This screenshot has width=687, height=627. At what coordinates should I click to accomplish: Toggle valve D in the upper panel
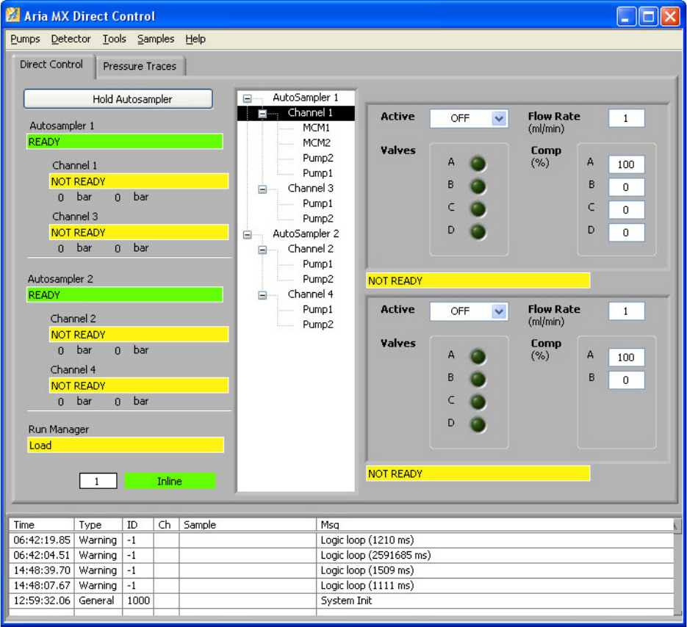pyautogui.click(x=478, y=231)
